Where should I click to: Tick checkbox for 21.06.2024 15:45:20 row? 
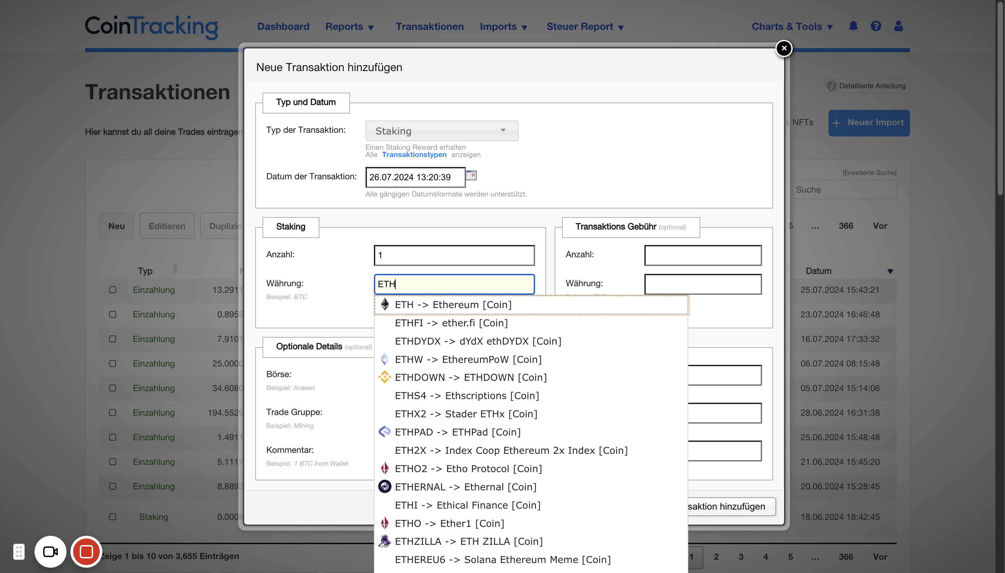click(113, 462)
